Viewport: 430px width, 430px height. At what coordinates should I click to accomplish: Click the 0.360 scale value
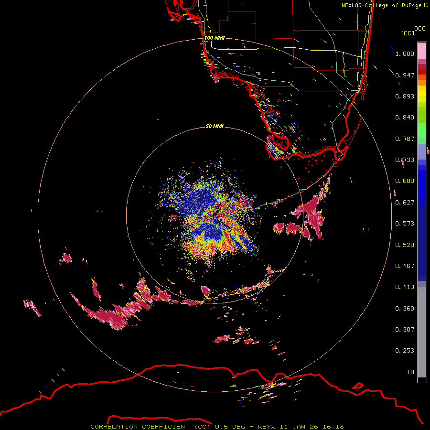[405, 309]
